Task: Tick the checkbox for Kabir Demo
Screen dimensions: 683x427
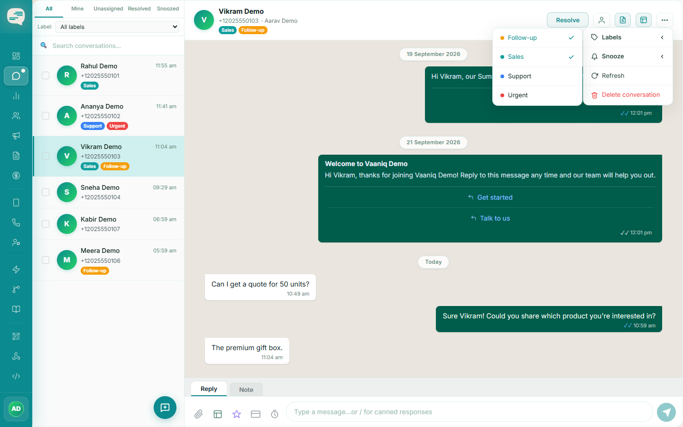Action: 46,224
